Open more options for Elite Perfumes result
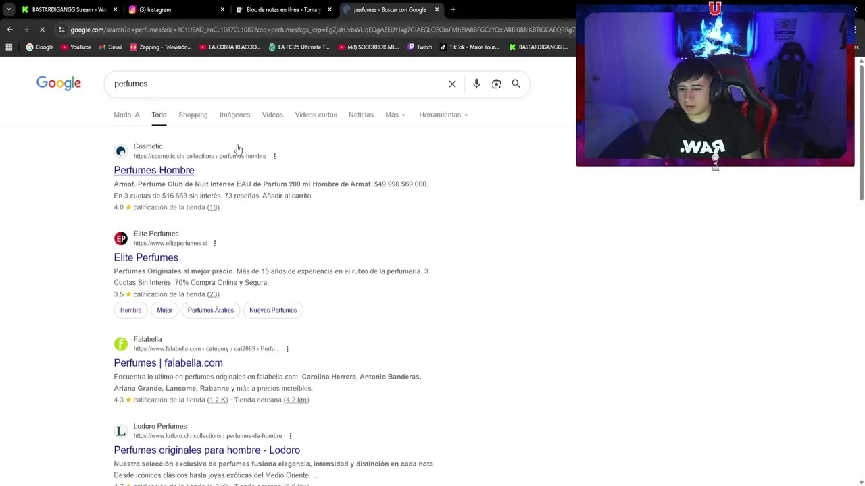This screenshot has height=486, width=865. click(215, 243)
